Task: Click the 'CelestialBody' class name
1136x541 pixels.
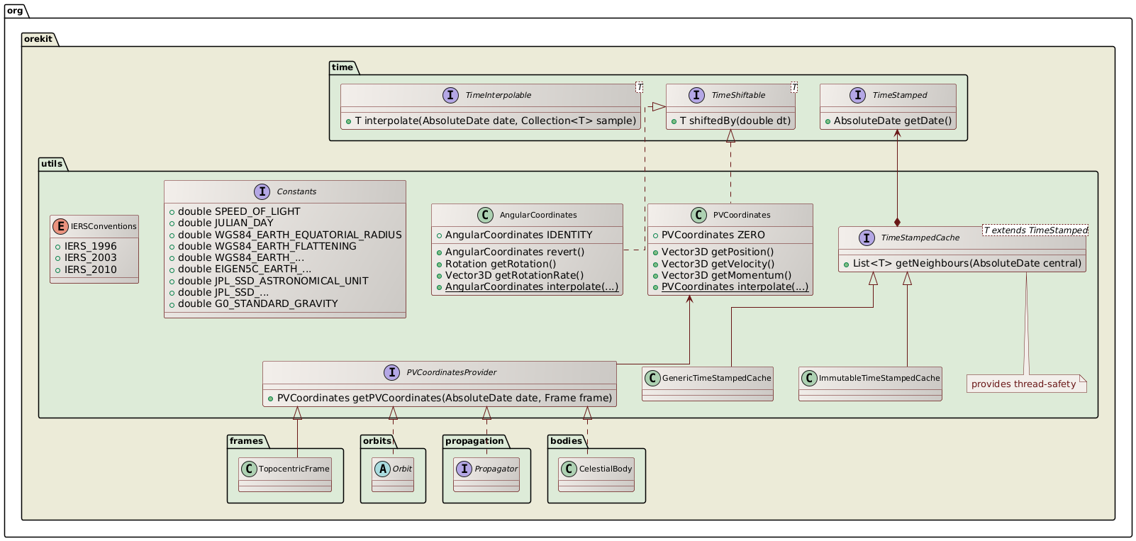Action: (606, 469)
